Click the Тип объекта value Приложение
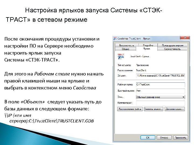The width and height of the screenshot is (194, 145). 143,65
